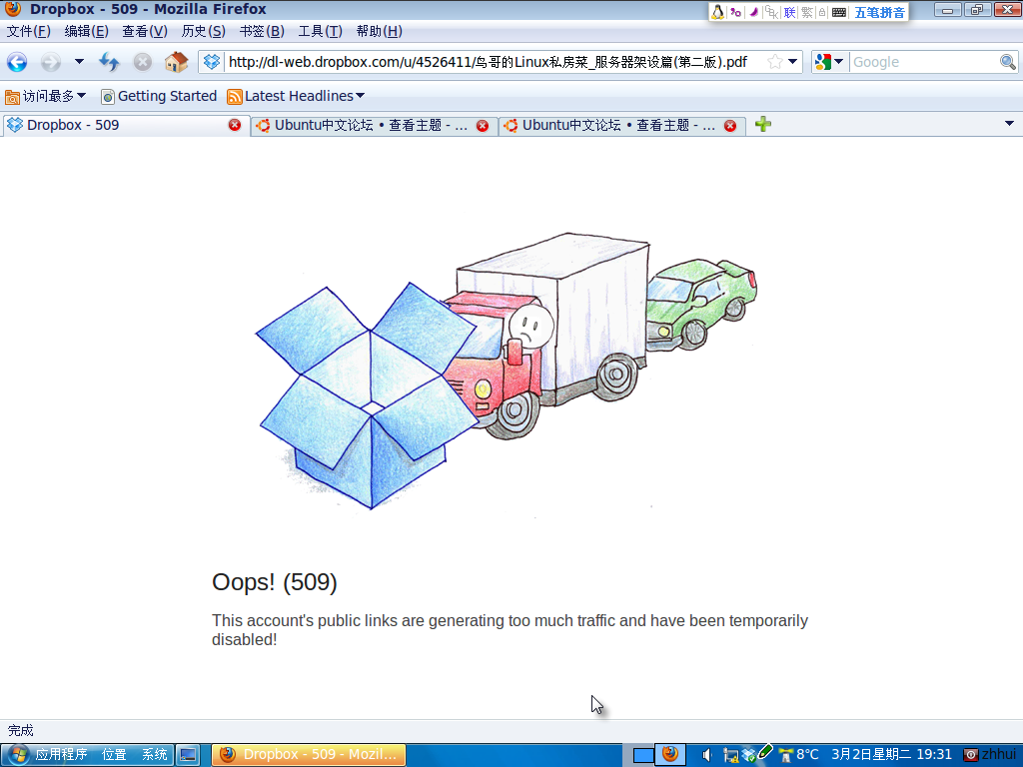Click the Dropbox tray icon
The height and width of the screenshot is (767, 1023).
pos(749,756)
